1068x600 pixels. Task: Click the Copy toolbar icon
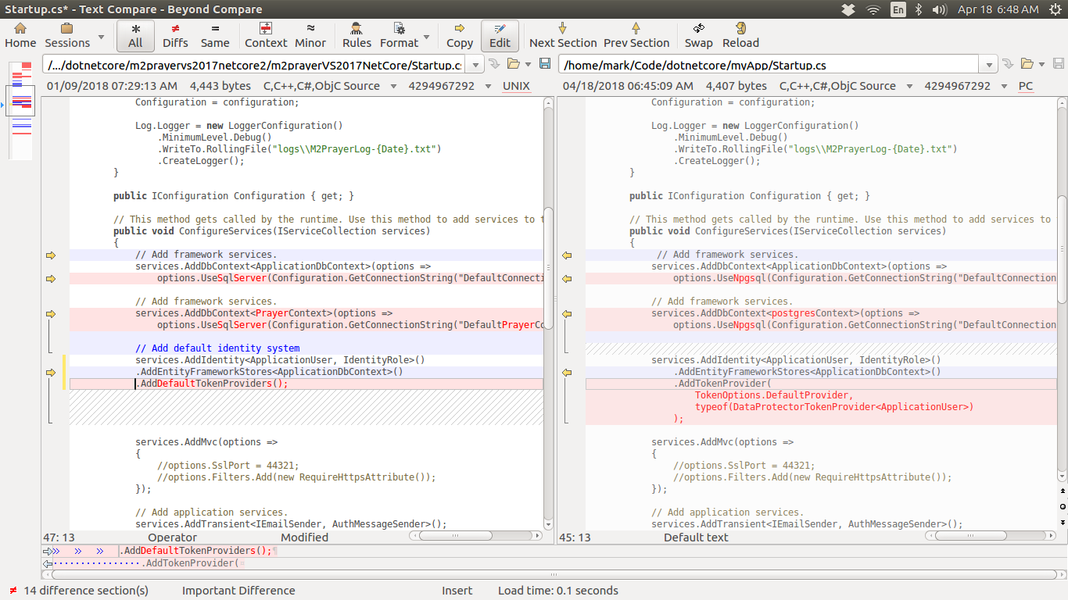click(459, 36)
